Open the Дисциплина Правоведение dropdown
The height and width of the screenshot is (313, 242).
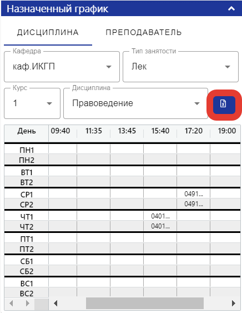tap(135, 103)
